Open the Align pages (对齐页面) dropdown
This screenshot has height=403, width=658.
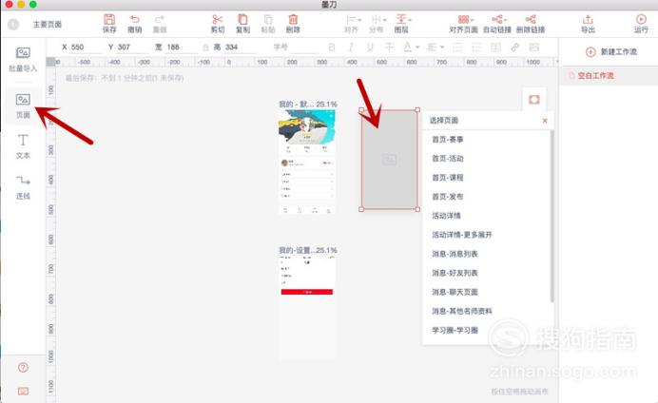[x=463, y=24]
